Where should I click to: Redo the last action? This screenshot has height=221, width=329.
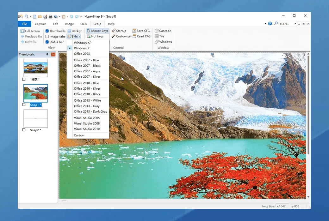point(76,16)
